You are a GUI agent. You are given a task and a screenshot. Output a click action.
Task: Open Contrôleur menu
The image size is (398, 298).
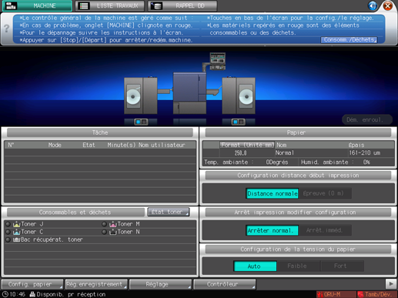[x=225, y=284]
